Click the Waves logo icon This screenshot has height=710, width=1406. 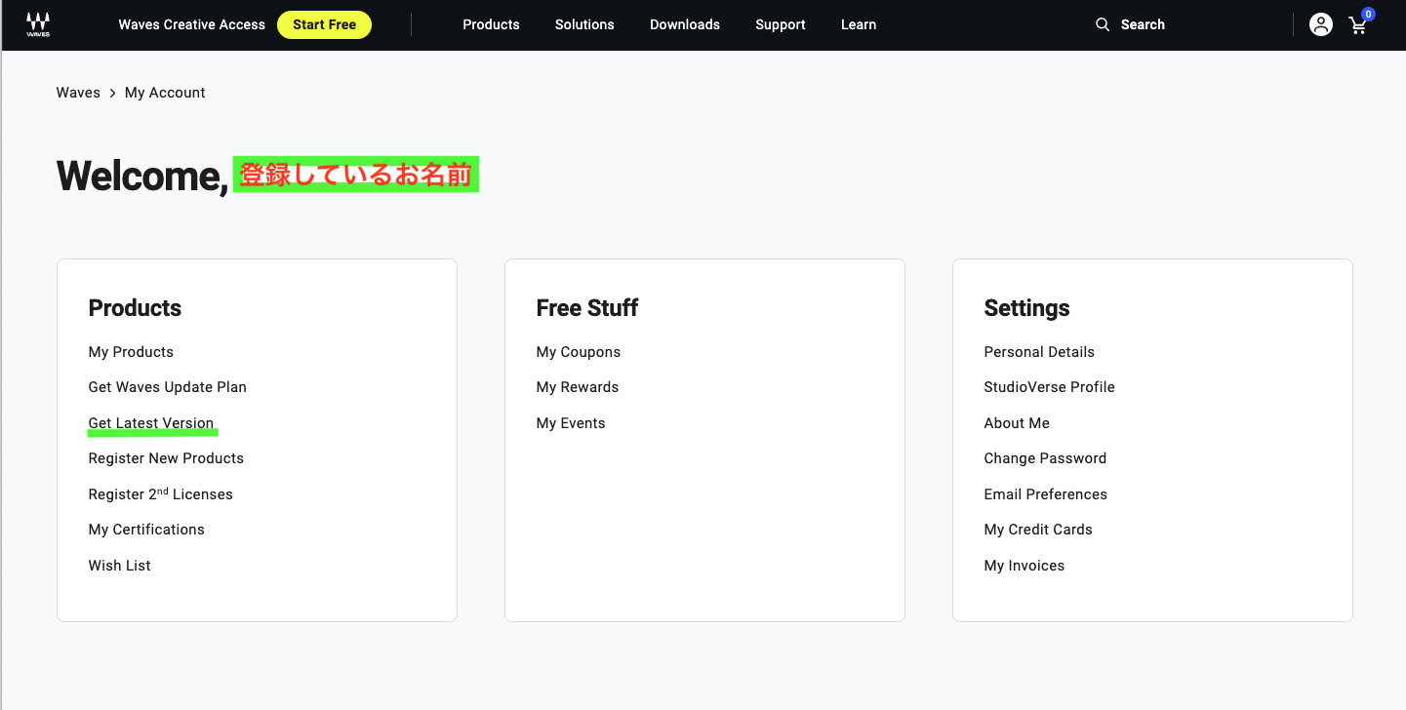point(38,24)
